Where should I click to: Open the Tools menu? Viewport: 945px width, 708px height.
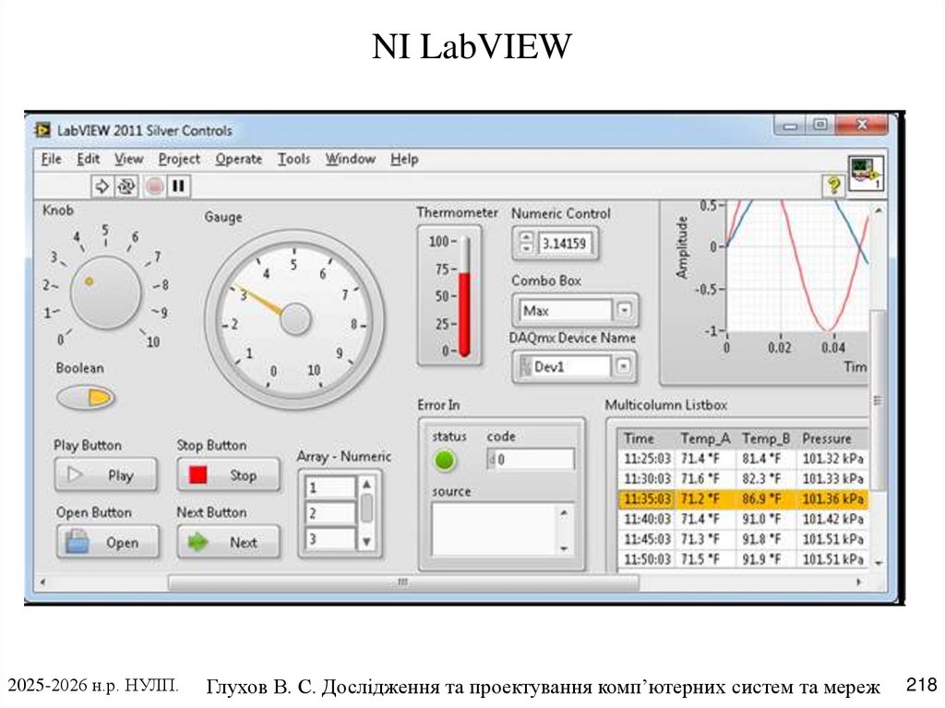[293, 159]
